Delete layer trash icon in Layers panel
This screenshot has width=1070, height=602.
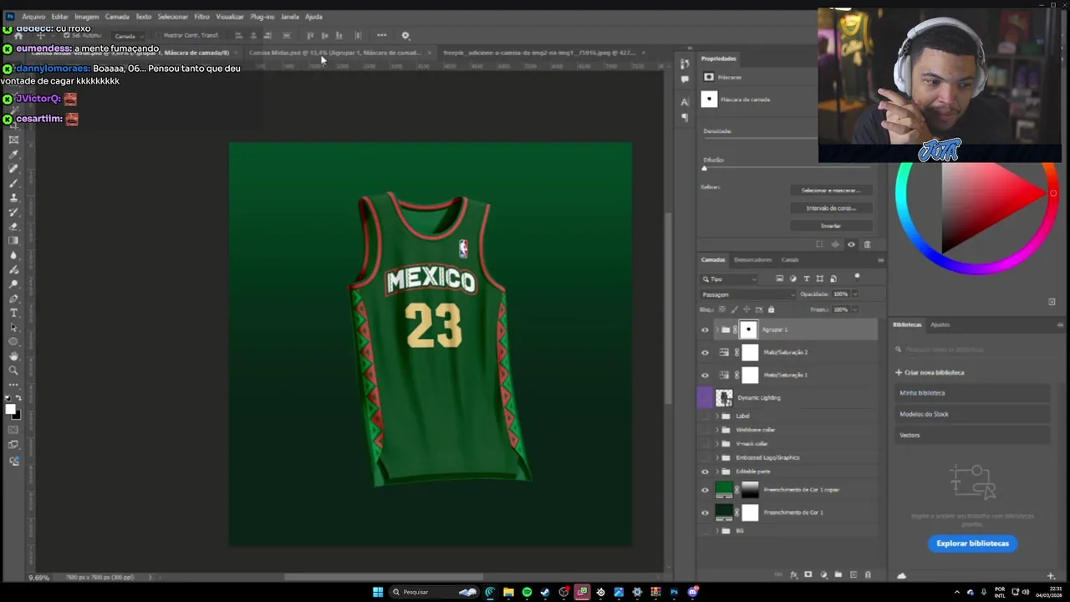pyautogui.click(x=868, y=574)
